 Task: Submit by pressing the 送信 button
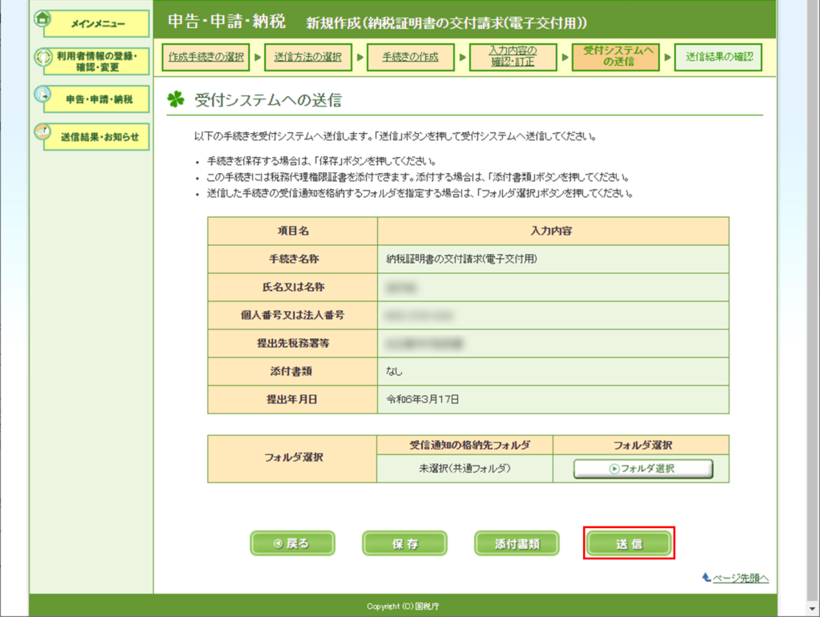pyautogui.click(x=629, y=543)
